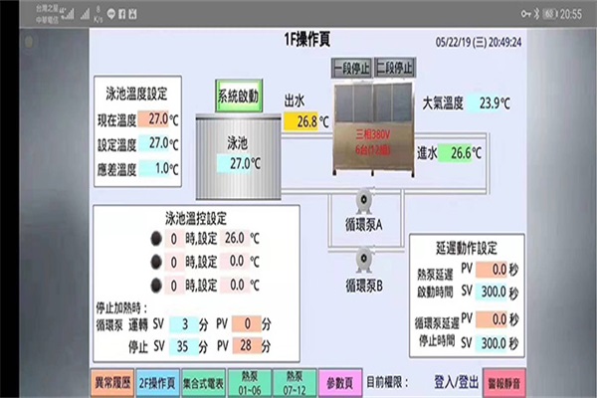This screenshot has height=398, width=597.
Task: Toggle the second pool schedule indicator
Action: (156, 262)
